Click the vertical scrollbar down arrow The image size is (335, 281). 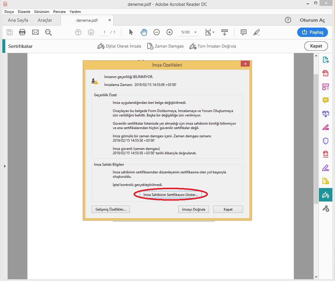[316, 277]
